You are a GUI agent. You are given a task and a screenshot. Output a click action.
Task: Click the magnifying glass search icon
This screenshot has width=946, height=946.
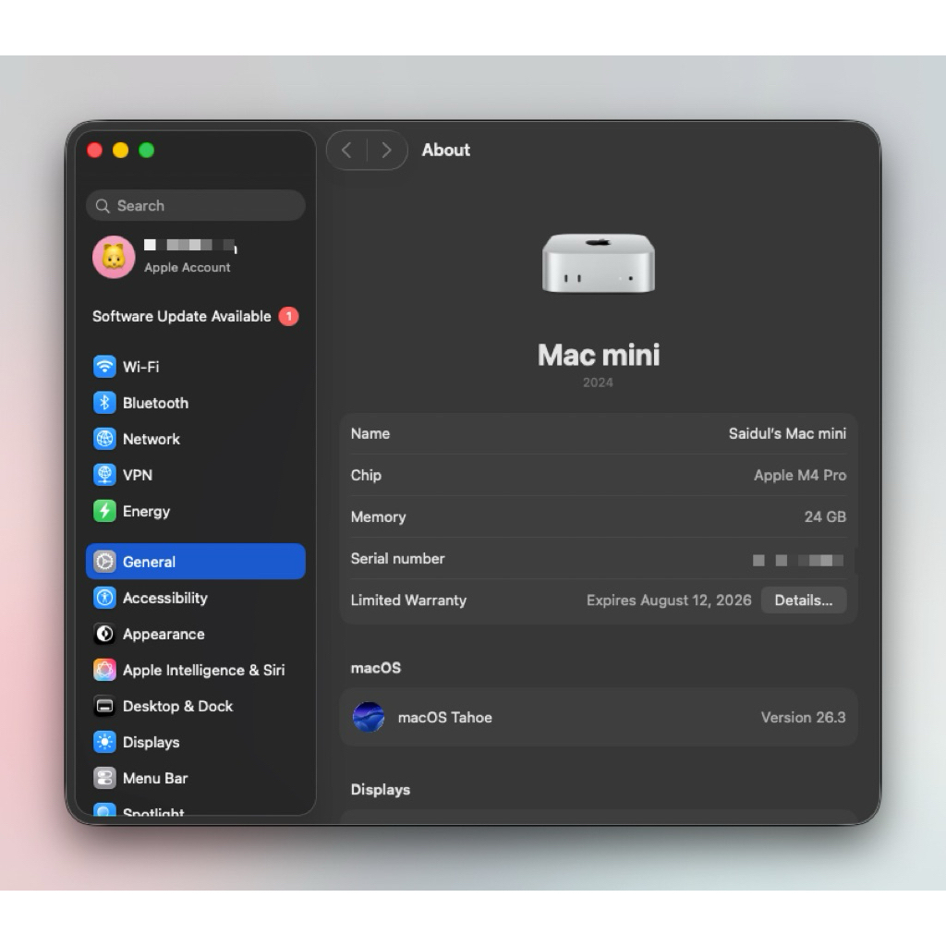pos(103,206)
